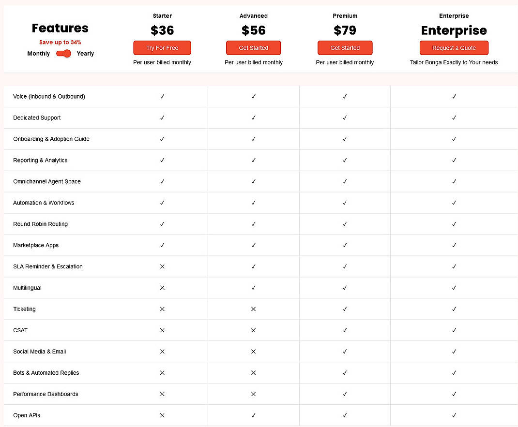This screenshot has width=518, height=427.
Task: Click Request a Quote for Enterprise
Action: point(454,48)
